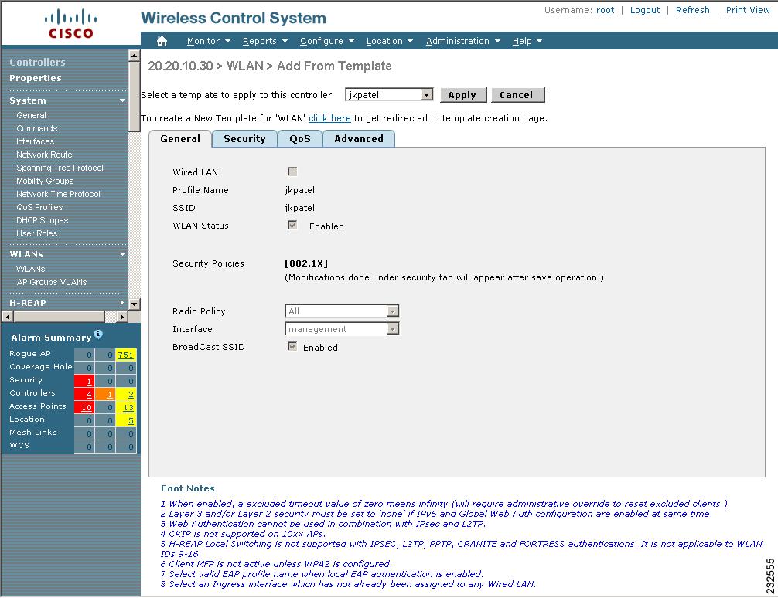Click the red Security alarm count 1
This screenshot has width=778, height=598.
coord(84,381)
